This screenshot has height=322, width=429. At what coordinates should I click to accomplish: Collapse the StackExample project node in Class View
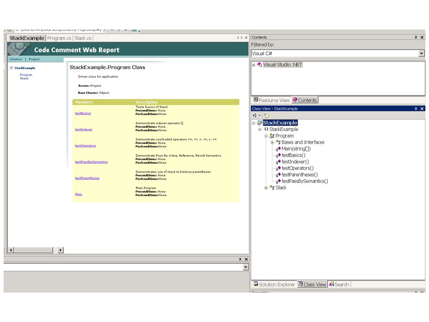[x=254, y=123]
